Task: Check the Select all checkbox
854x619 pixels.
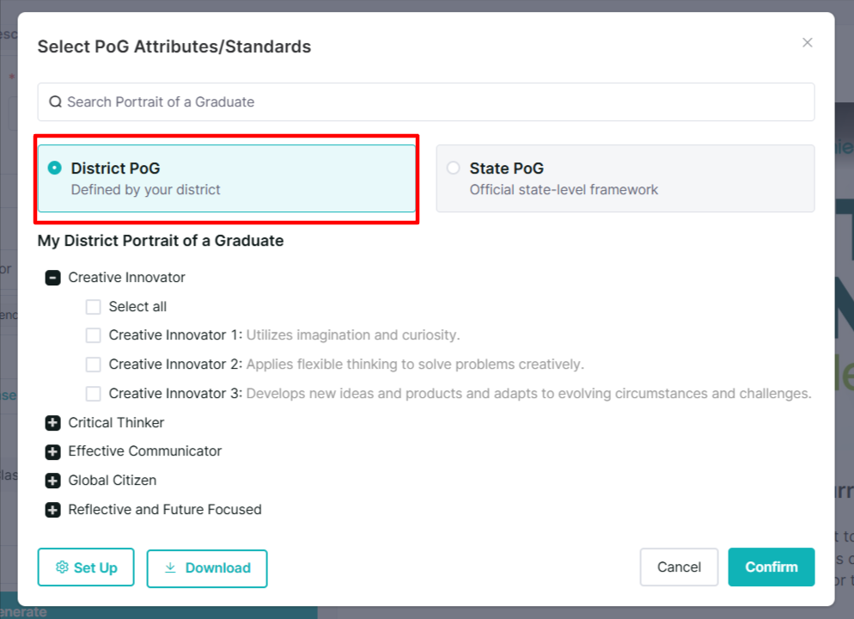Action: click(x=93, y=307)
